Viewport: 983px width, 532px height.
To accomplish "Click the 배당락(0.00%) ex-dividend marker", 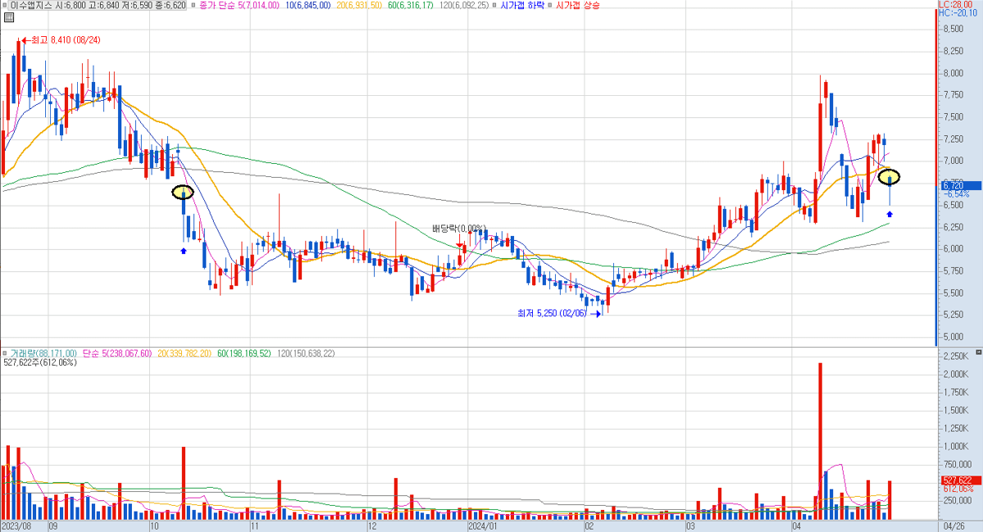I will pos(459,228).
